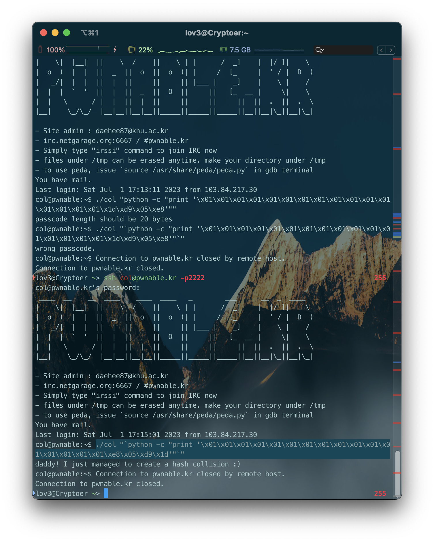Go to previous search result arrow
Image resolution: width=434 pixels, height=542 pixels.
[382, 50]
